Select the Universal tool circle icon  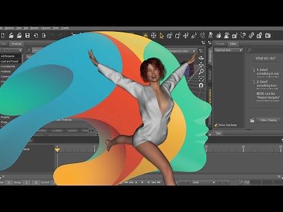(x=153, y=35)
